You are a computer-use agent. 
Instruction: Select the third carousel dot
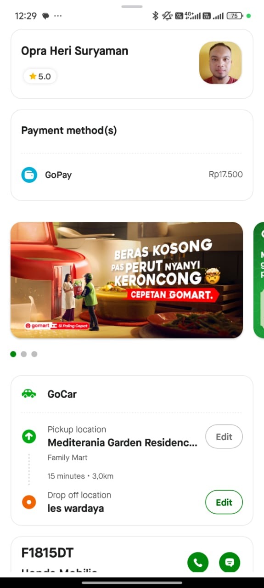coord(34,354)
